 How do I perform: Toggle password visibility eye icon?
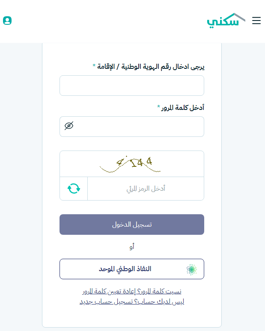(x=69, y=126)
